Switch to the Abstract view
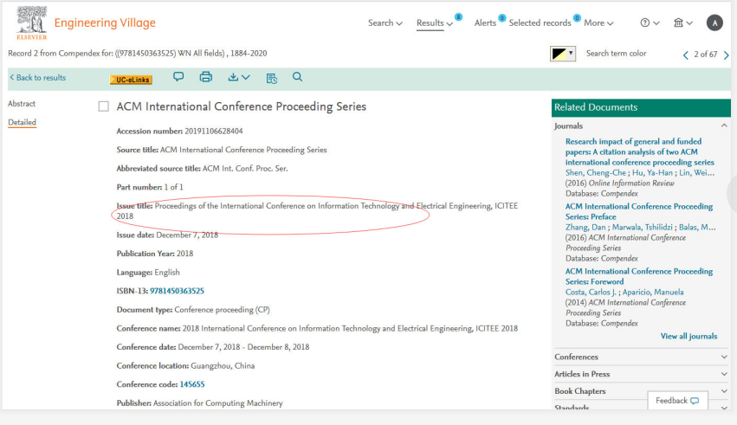 22,104
